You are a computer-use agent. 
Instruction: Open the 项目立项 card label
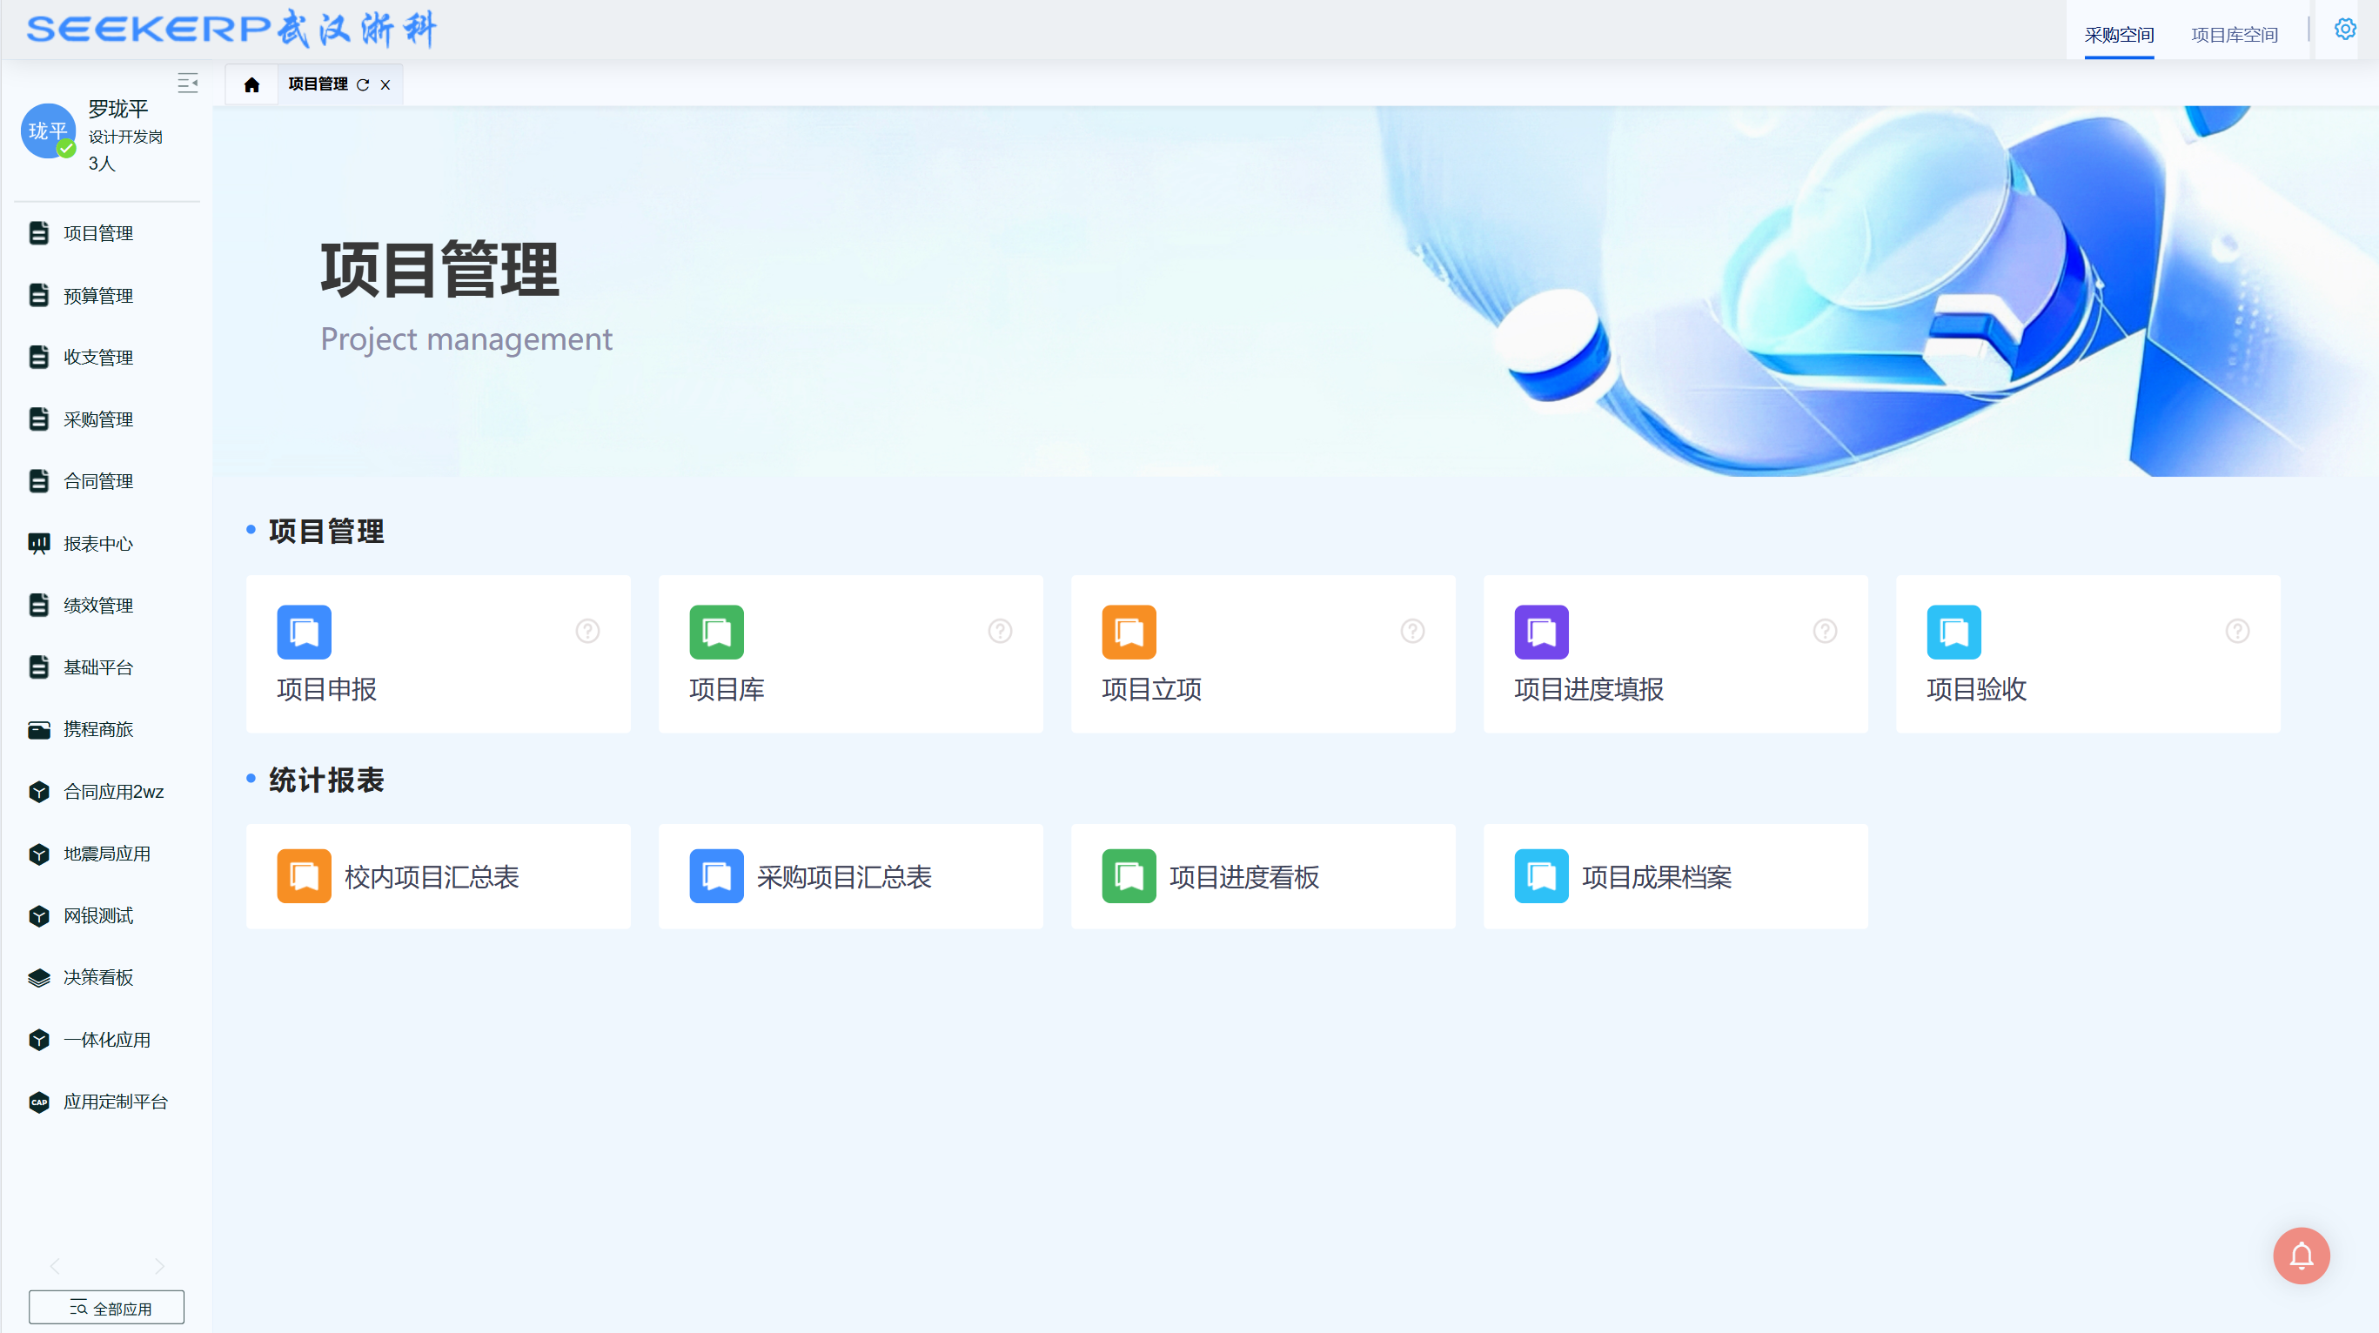click(x=1151, y=689)
